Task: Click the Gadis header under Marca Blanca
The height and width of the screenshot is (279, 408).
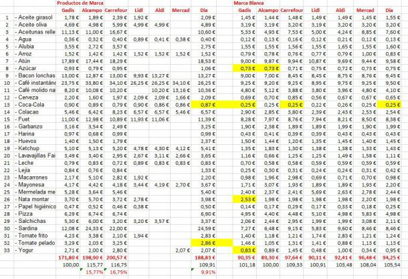Action: tap(245, 11)
